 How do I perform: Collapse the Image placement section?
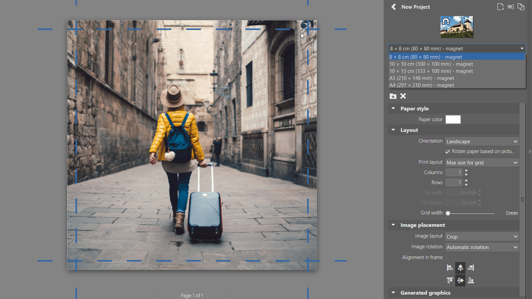(393, 225)
